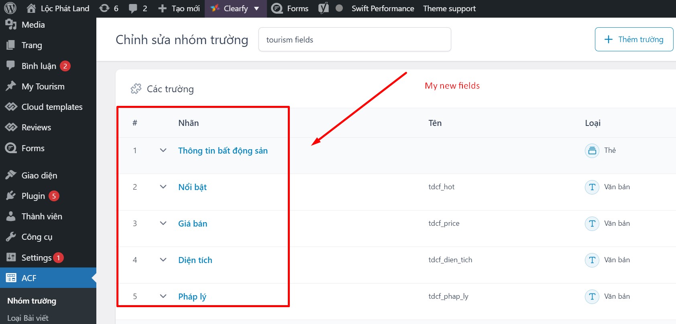
Task: Open the Thông tin bất động sản field link
Action: click(x=223, y=151)
